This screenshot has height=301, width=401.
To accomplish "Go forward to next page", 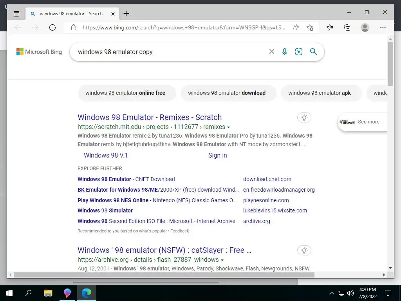I will [x=35, y=27].
